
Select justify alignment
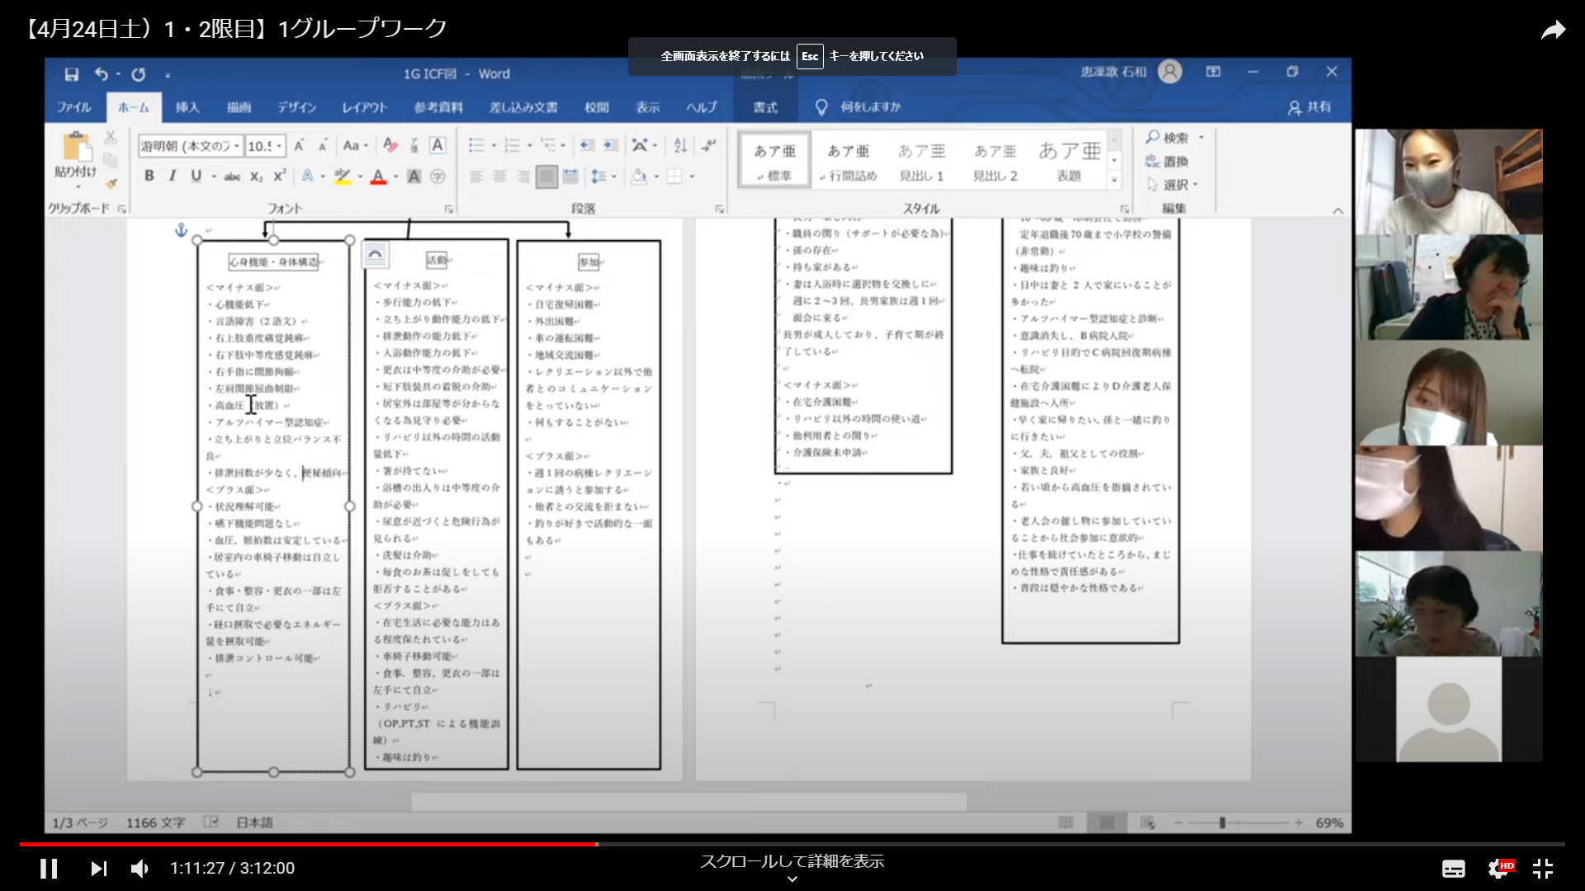[x=546, y=177]
